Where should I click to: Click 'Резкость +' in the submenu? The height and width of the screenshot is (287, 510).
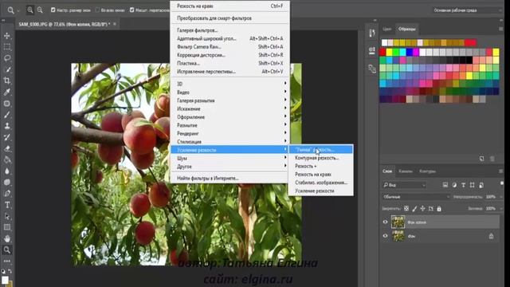point(320,166)
